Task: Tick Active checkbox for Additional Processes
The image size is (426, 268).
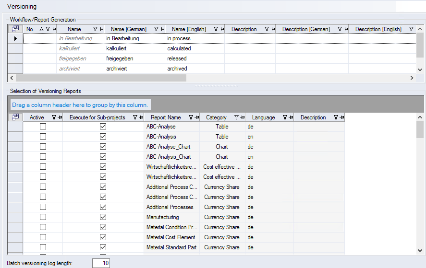Action: coord(43,207)
